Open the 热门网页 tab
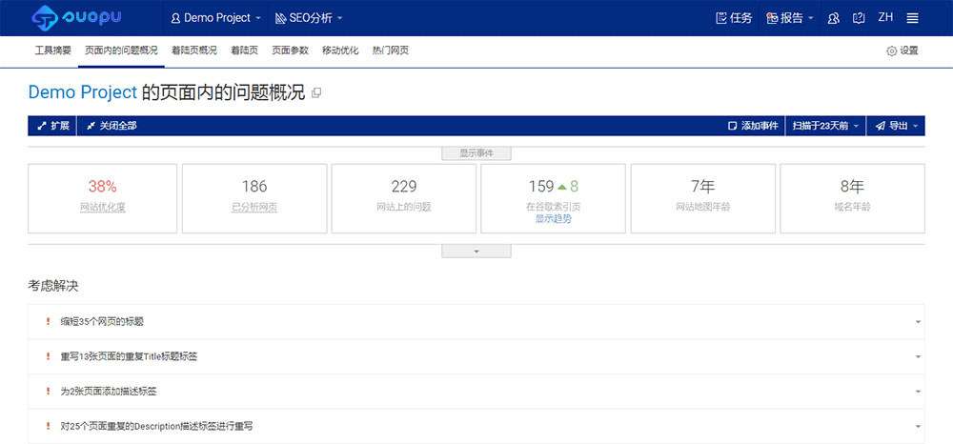Image resolution: width=953 pixels, height=444 pixels. coord(390,51)
